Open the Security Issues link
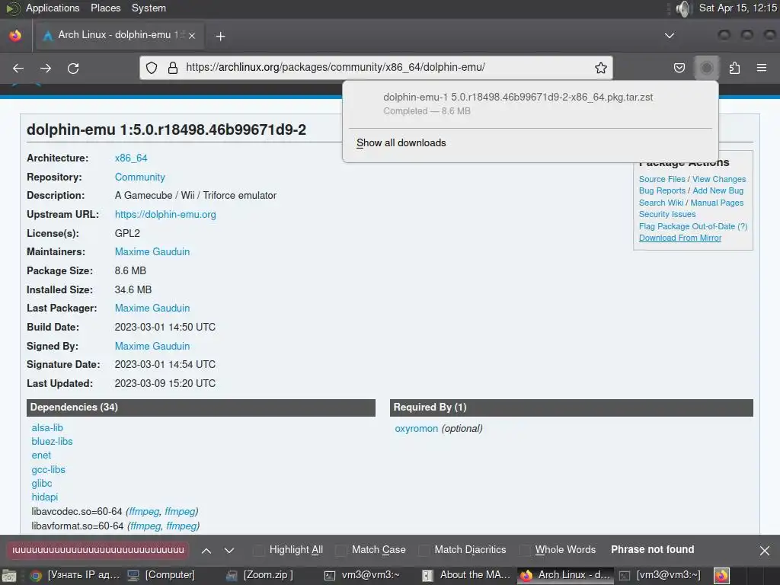This screenshot has height=585, width=780. coord(667,214)
